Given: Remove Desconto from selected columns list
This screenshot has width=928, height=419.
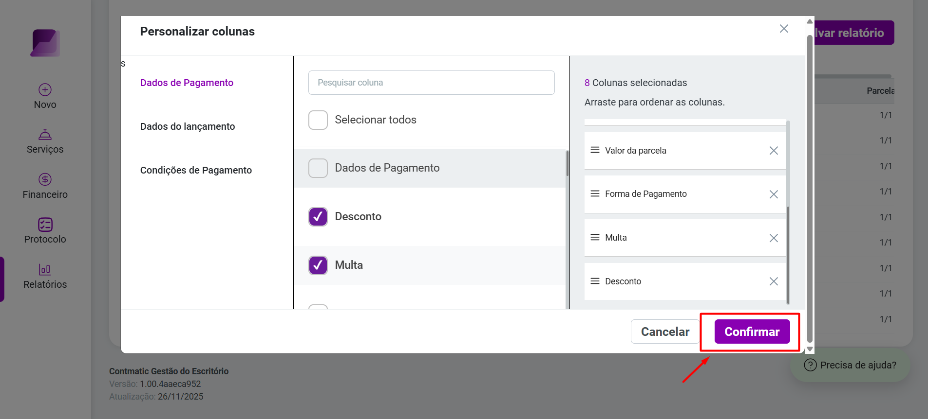Looking at the screenshot, I should [774, 281].
